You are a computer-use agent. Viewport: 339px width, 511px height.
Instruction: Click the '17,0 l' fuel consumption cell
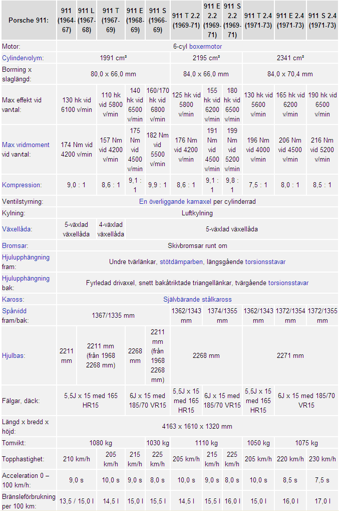point(322,501)
